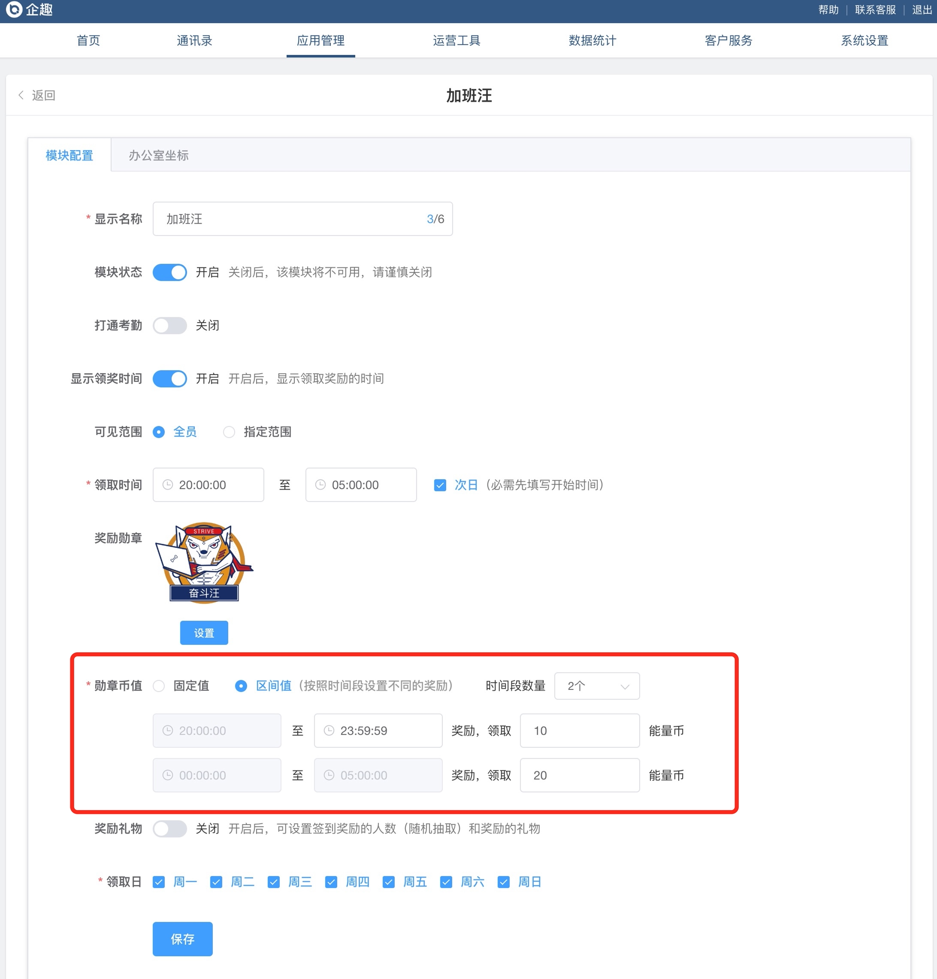Image resolution: width=937 pixels, height=979 pixels.
Task: Open the 应用管理 menu
Action: [x=320, y=40]
